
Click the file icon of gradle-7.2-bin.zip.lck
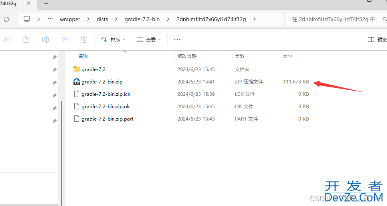(x=77, y=94)
